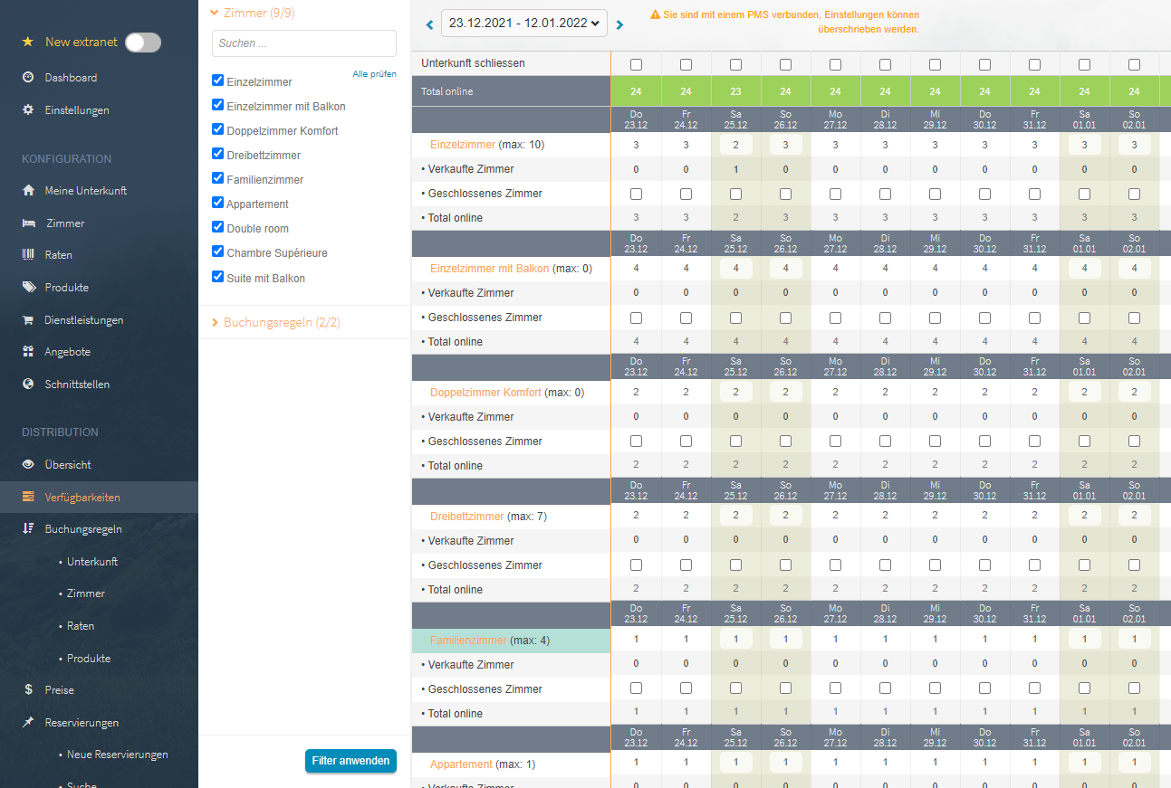Go to next date range with right arrow

click(619, 25)
